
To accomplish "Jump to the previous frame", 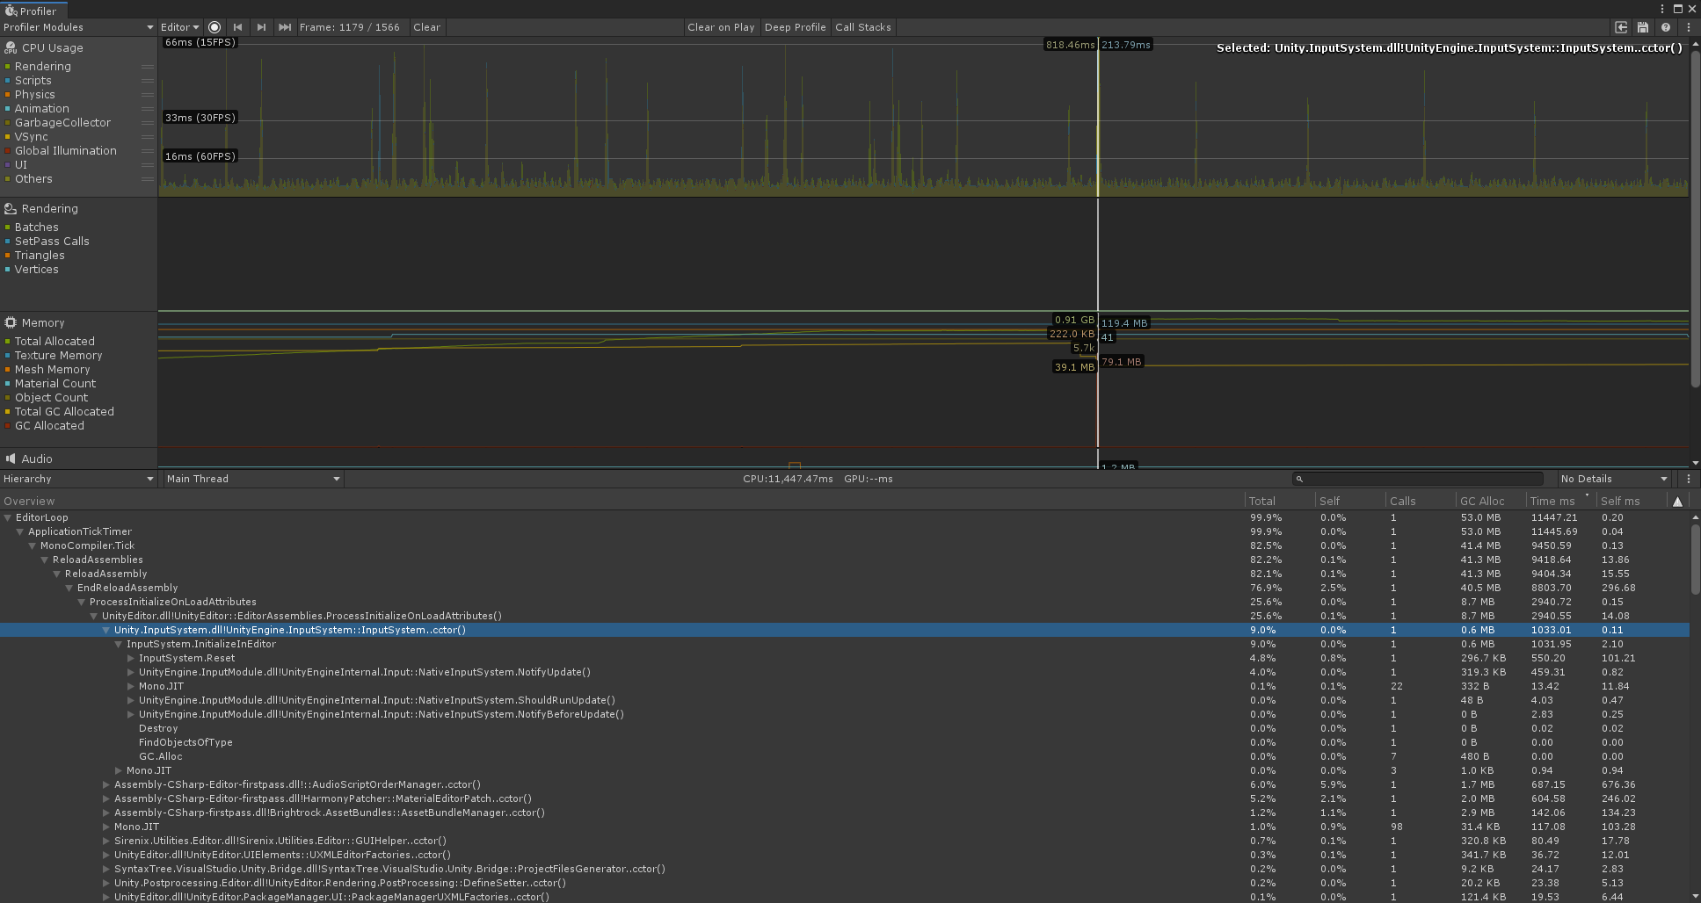I will (x=238, y=27).
